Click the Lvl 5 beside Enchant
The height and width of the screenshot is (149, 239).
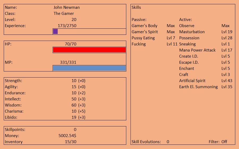pos(226,68)
